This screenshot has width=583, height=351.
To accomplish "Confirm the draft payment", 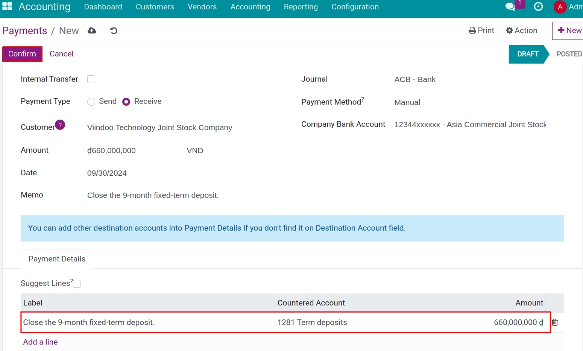I will [x=22, y=54].
